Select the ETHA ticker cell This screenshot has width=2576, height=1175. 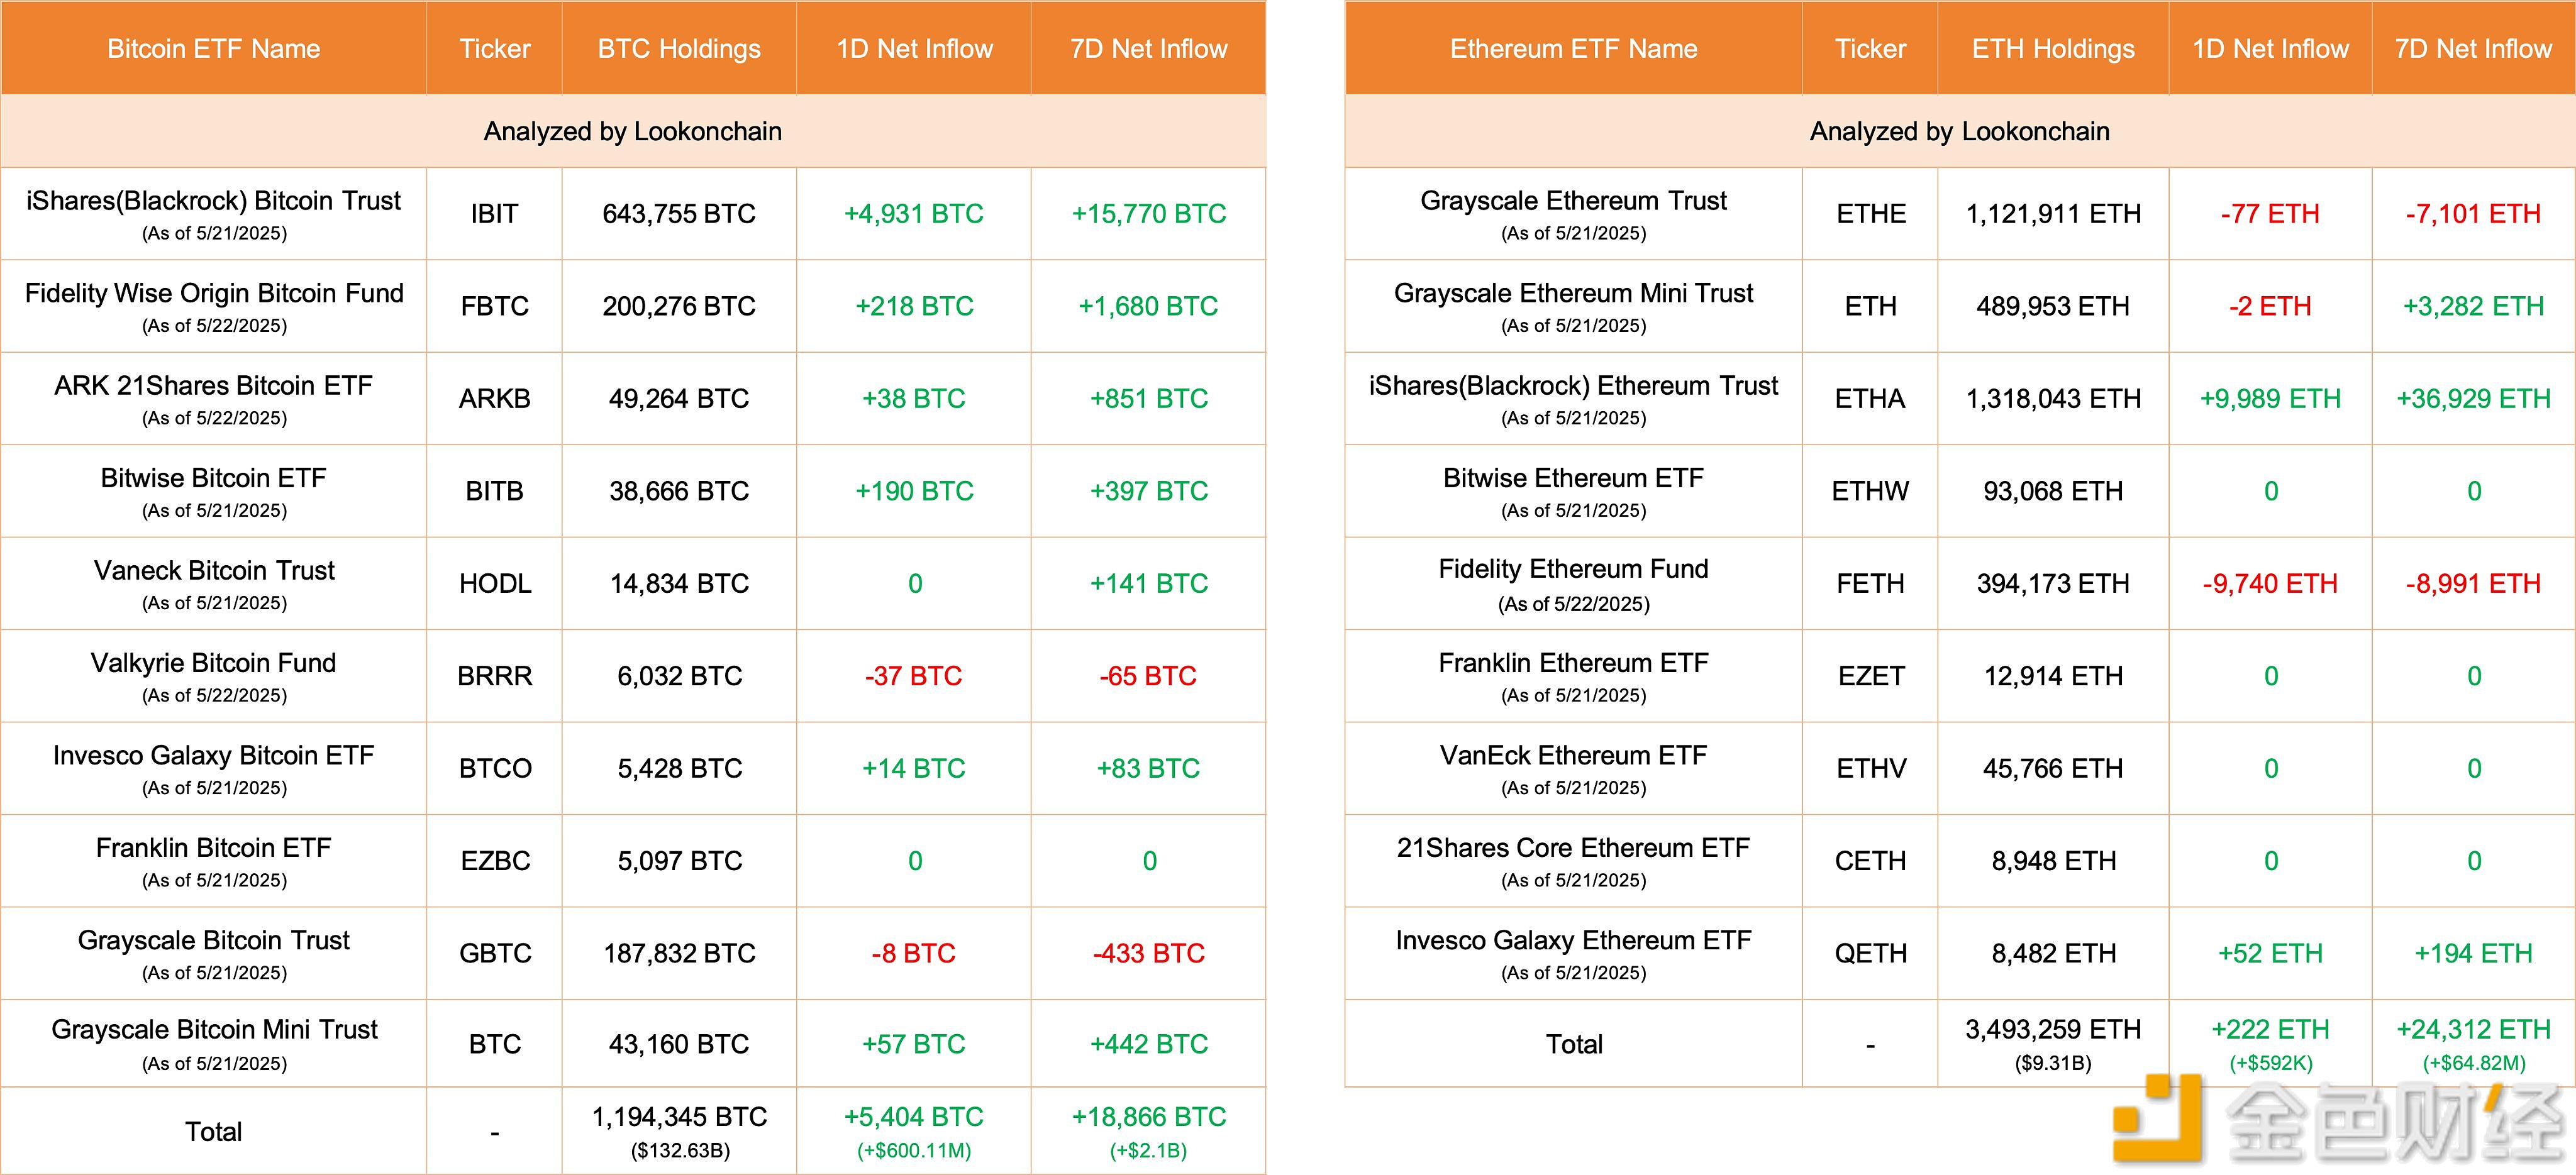tap(1870, 399)
